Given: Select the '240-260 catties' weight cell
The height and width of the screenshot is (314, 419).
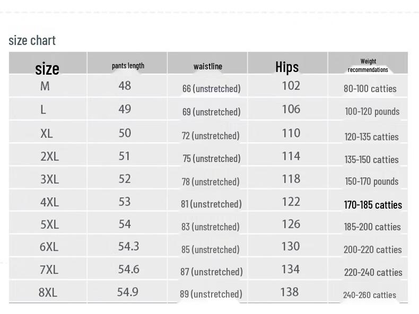Looking at the screenshot, I should (370, 295).
